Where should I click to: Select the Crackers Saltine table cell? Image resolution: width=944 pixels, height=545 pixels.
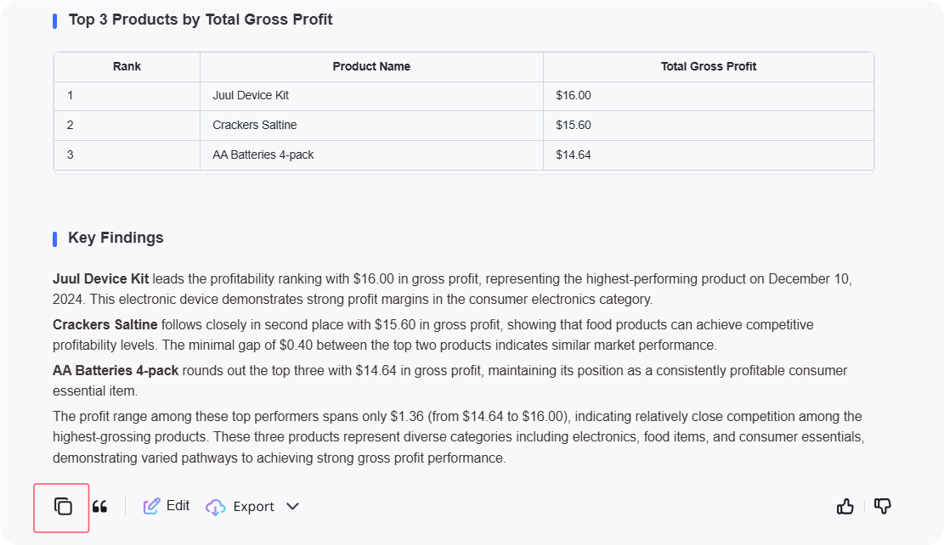pyautogui.click(x=254, y=125)
